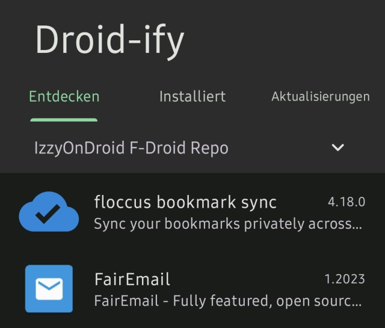385x328 pixels.
Task: Open the FairEmail app title
Action: (x=132, y=279)
